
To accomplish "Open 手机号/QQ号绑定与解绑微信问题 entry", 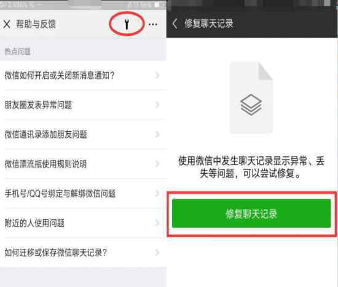I will pos(83,193).
